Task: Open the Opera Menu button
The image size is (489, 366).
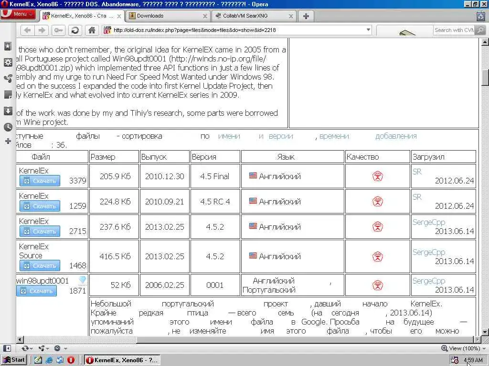Action: coord(18,14)
